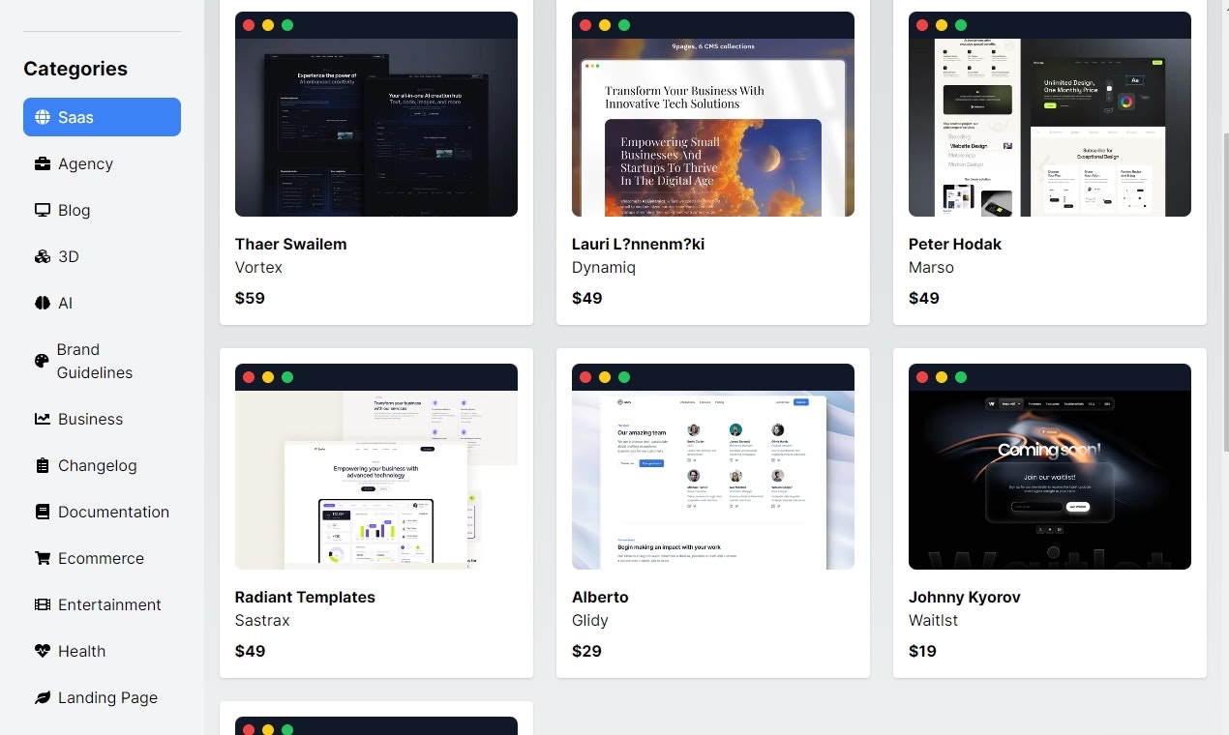Switch to the AI category
The image size is (1229, 735).
(x=102, y=303)
